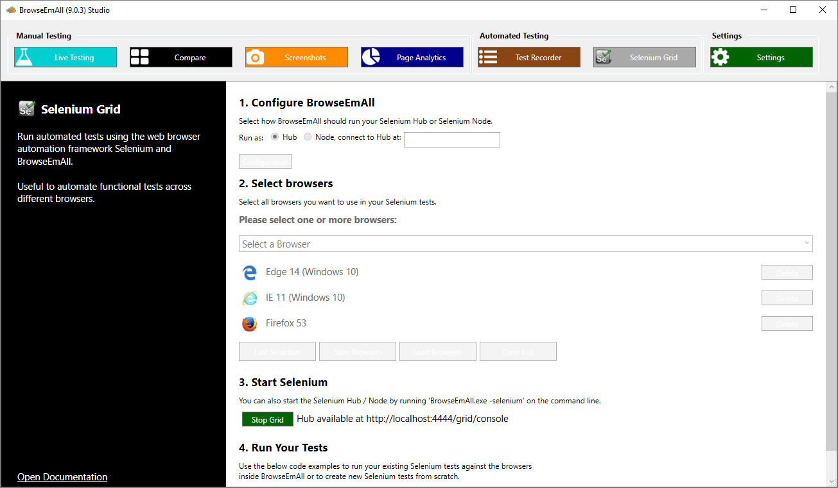Screen dimensions: 838x488
Task: Click the Firefox 53 browser icon
Action: tap(249, 324)
